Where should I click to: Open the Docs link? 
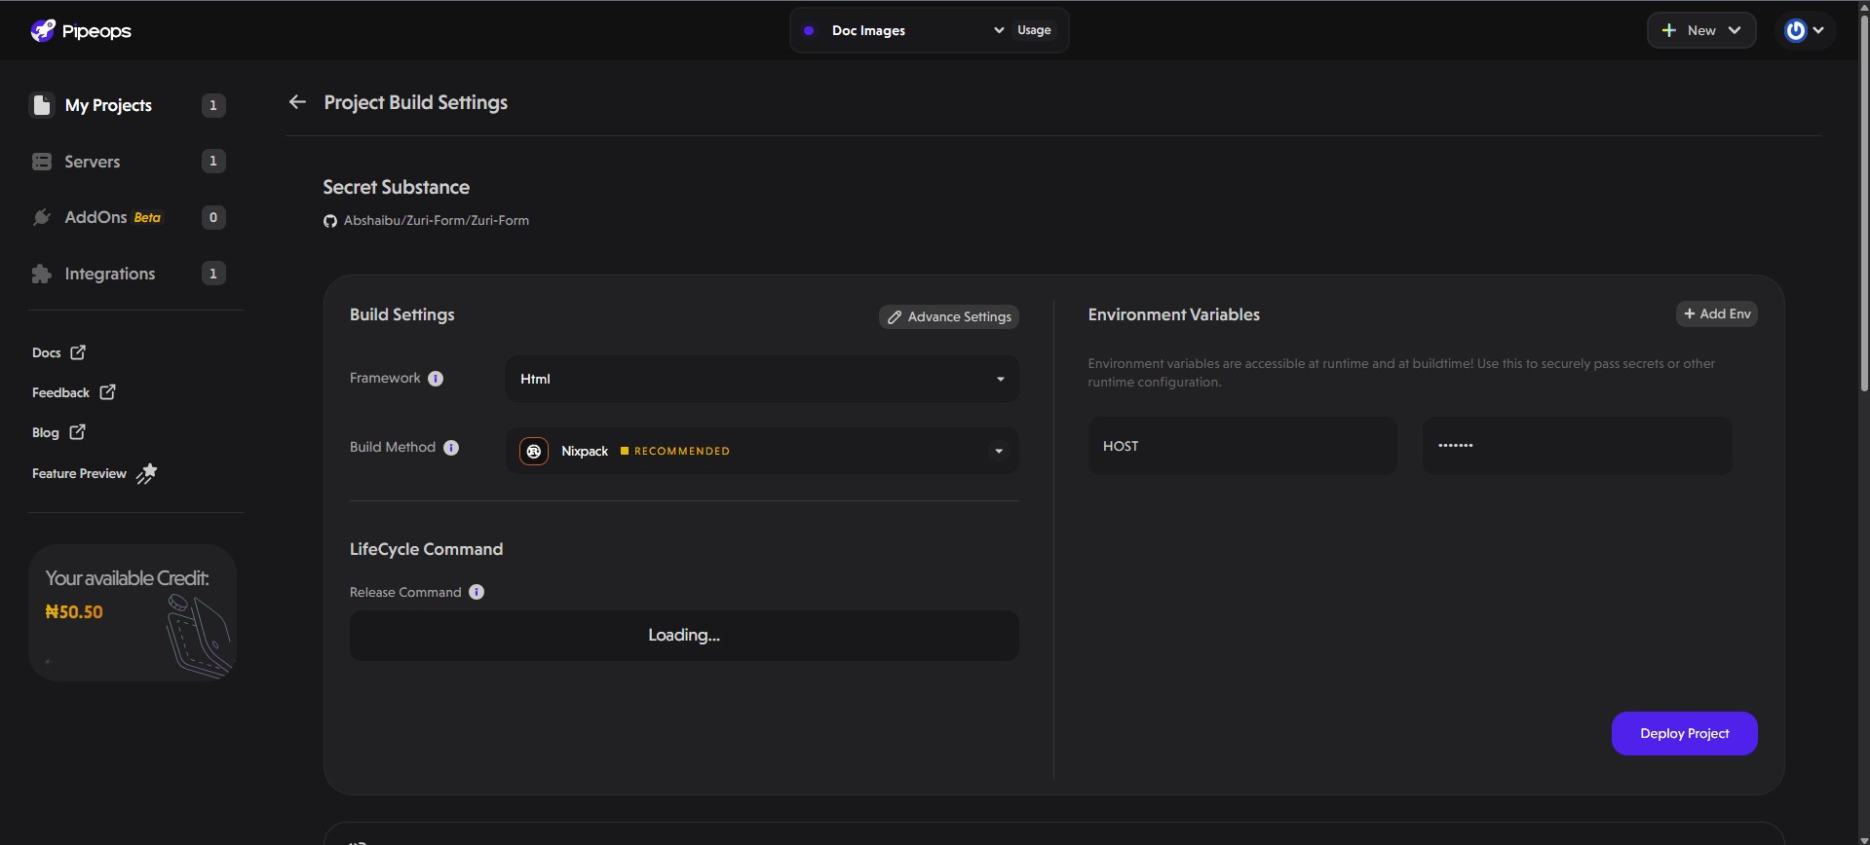click(46, 352)
